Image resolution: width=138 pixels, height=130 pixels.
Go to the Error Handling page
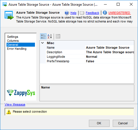[17, 49]
